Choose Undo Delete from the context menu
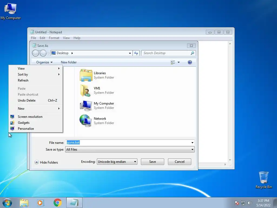Viewport: 277px width, 208px height. [35, 100]
